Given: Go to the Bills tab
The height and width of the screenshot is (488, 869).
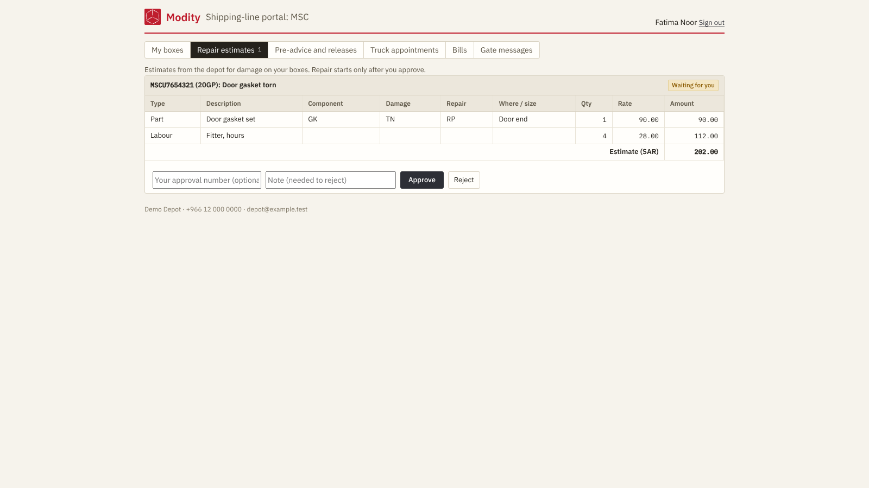Looking at the screenshot, I should tap(459, 50).
